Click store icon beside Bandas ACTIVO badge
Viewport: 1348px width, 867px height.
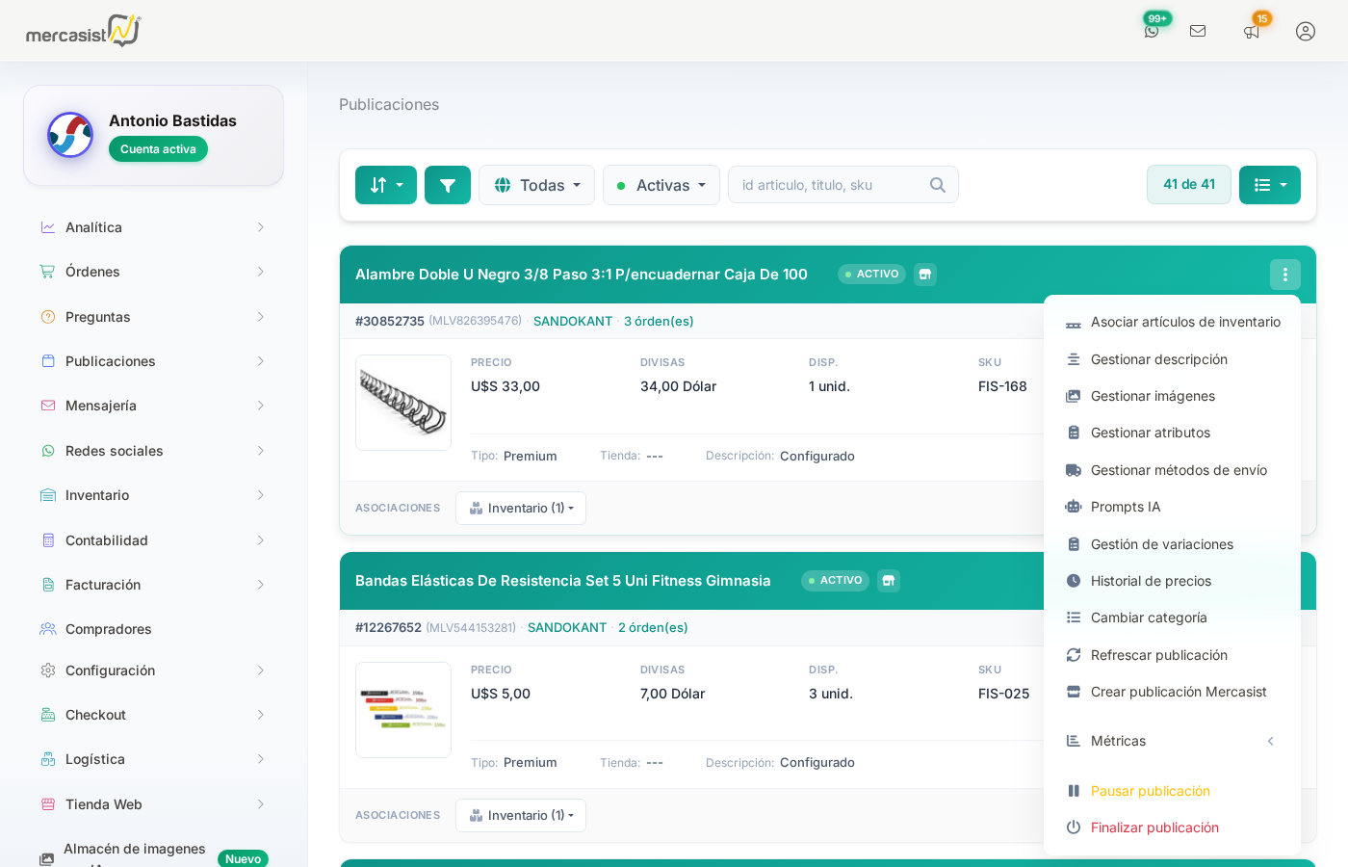889,581
